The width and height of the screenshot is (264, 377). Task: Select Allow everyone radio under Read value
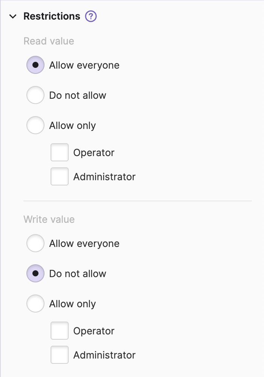point(35,65)
